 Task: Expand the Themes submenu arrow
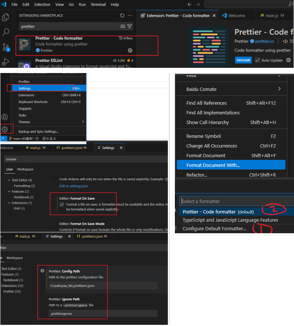tap(83, 121)
